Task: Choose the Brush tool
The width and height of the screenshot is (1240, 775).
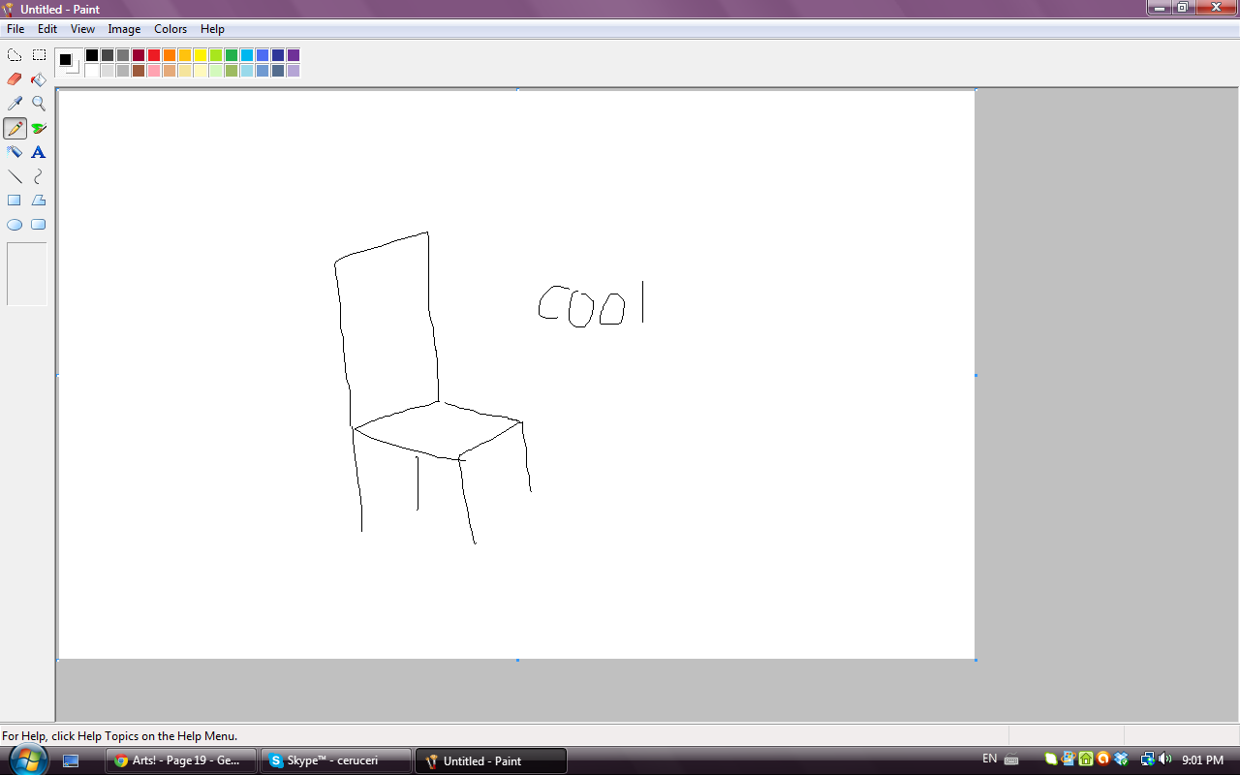Action: 39,128
